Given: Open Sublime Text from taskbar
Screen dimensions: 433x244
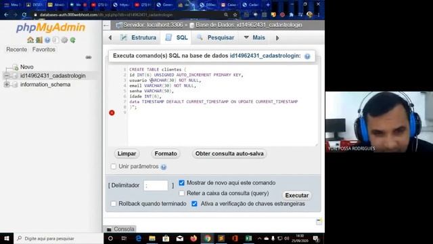Looking at the screenshot, I should coord(221,238).
